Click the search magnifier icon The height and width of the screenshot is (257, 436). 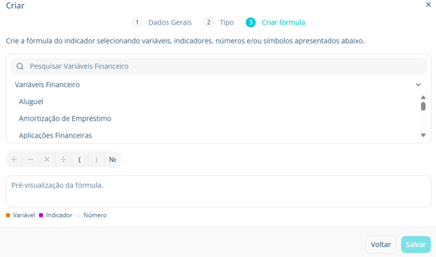[20, 66]
